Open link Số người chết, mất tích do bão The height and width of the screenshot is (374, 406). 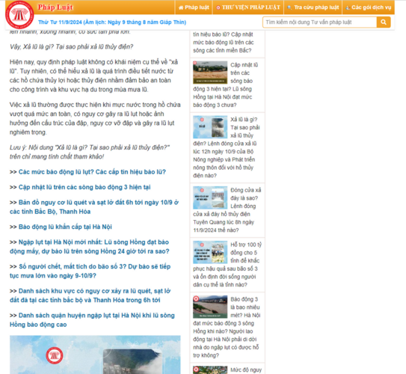[90, 271]
